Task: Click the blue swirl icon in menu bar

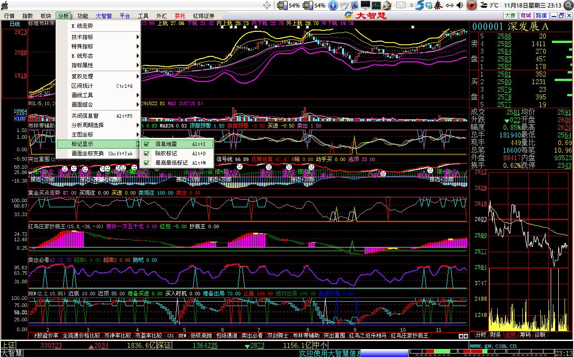Action: coord(420,5)
